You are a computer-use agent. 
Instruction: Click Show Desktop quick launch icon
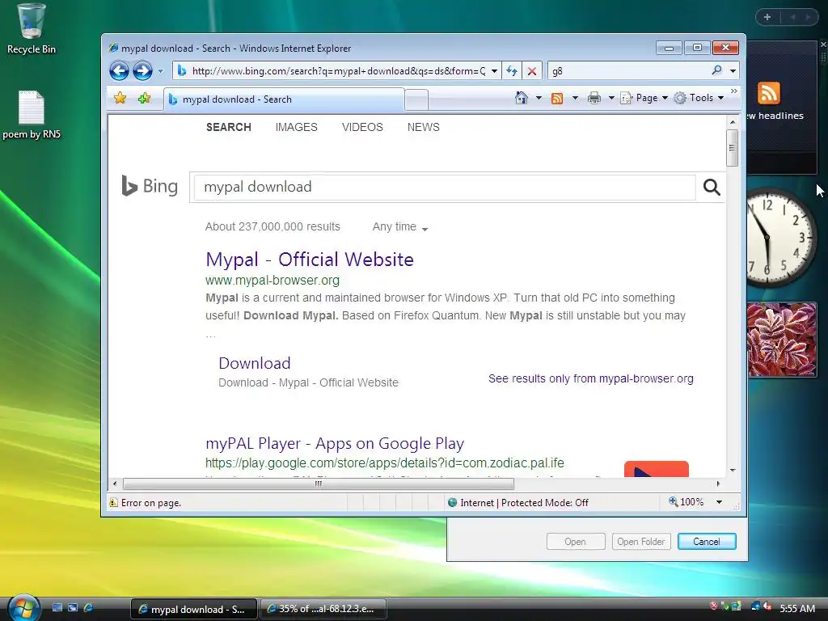point(57,608)
